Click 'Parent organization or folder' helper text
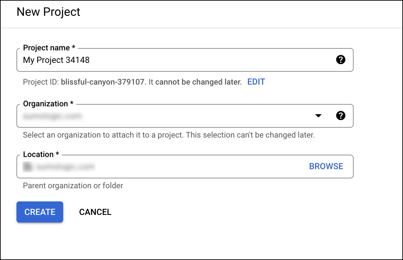This screenshot has width=403, height=260. (73, 186)
